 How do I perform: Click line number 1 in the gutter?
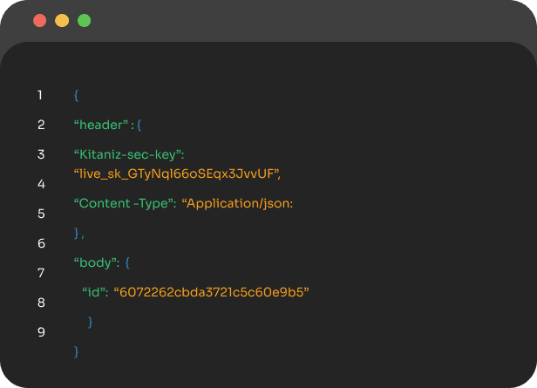tap(40, 95)
